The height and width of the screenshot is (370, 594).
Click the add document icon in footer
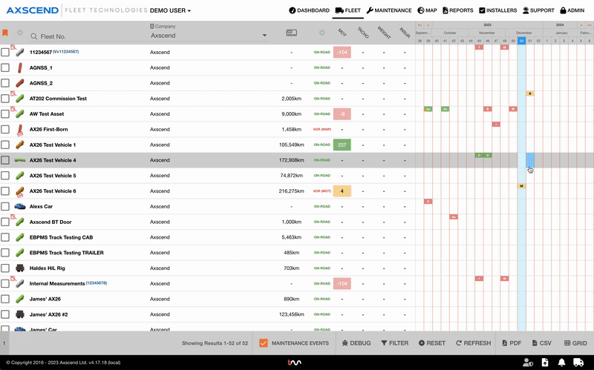545,362
